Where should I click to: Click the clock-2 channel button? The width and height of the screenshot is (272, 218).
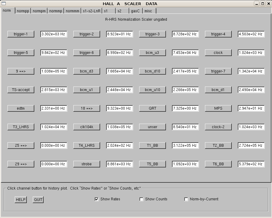pos(218,127)
